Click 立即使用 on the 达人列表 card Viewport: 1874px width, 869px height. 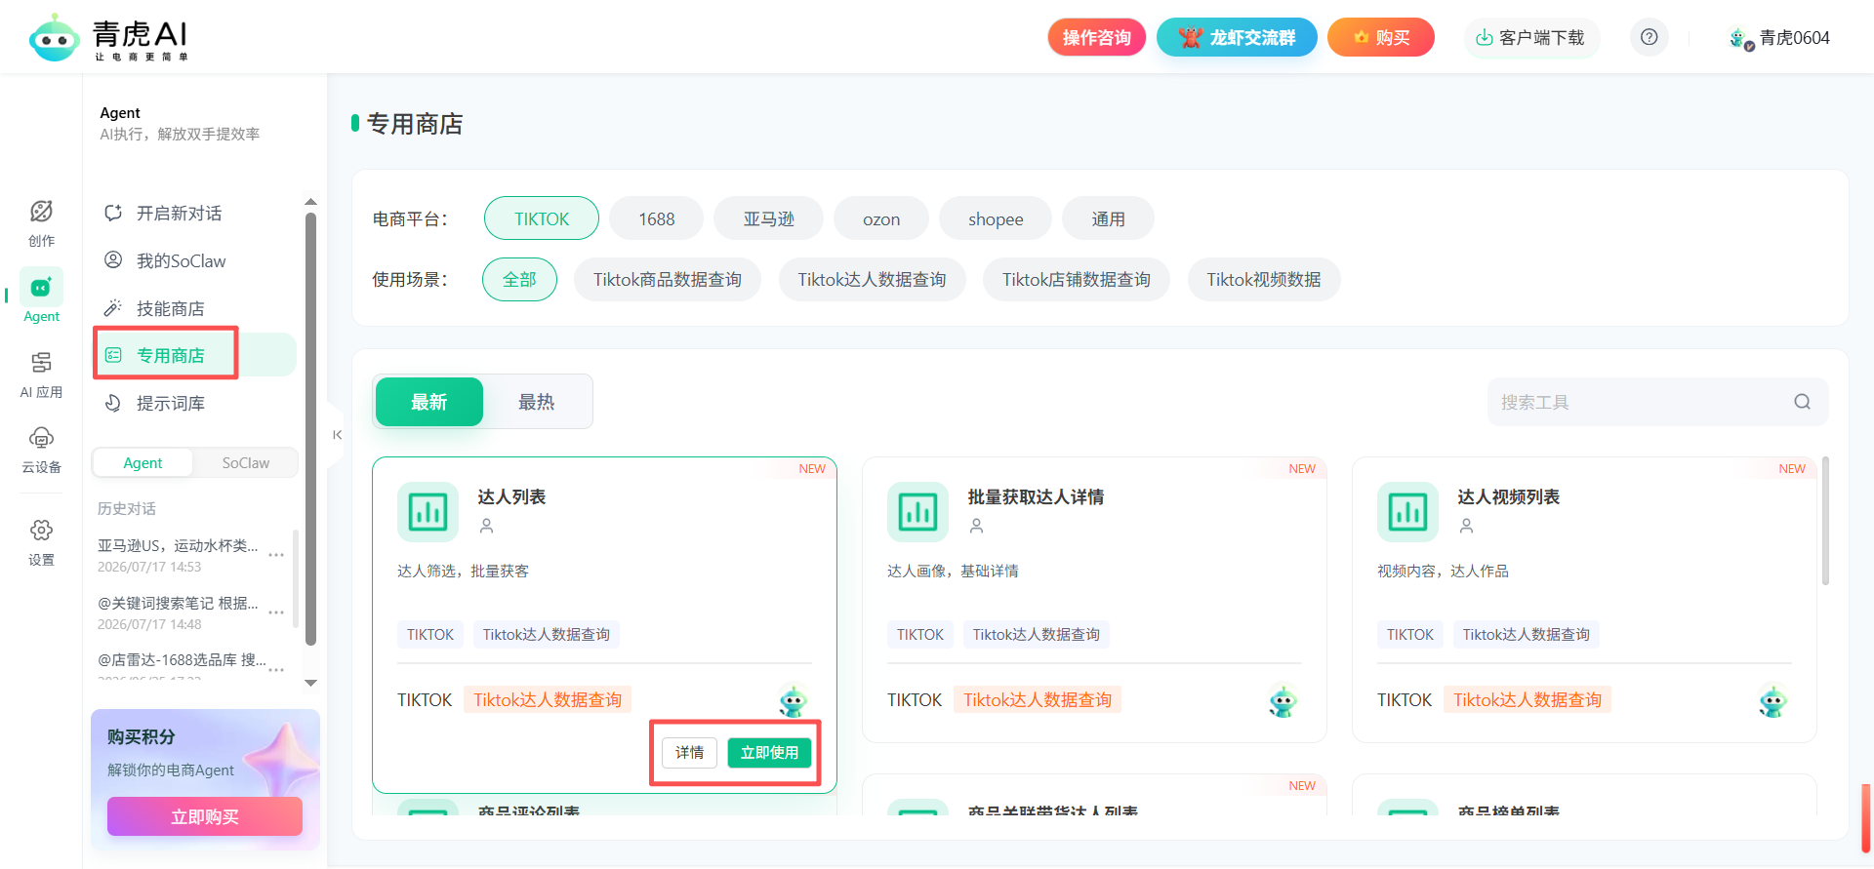tap(769, 753)
